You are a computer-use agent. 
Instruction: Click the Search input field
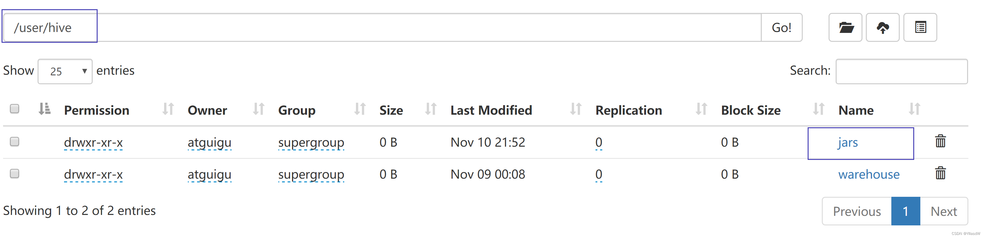902,71
